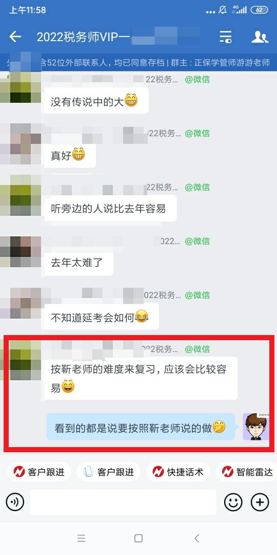The width and height of the screenshot is (277, 555).
Task: Tap the voice input button
Action: pyautogui.click(x=15, y=502)
